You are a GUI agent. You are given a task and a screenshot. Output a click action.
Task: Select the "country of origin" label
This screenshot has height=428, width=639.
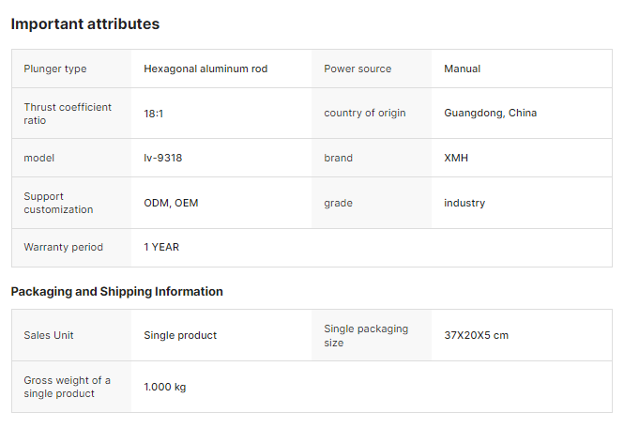click(365, 114)
